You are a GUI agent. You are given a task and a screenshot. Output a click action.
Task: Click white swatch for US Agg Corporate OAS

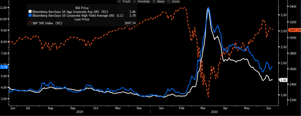click(30, 12)
